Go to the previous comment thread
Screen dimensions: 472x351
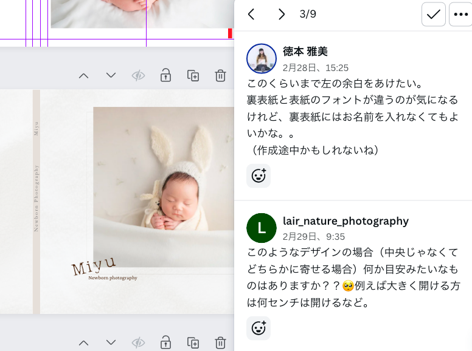[x=251, y=14]
